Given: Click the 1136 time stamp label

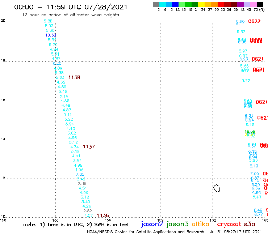Looking at the screenshot, I should pyautogui.click(x=102, y=215).
